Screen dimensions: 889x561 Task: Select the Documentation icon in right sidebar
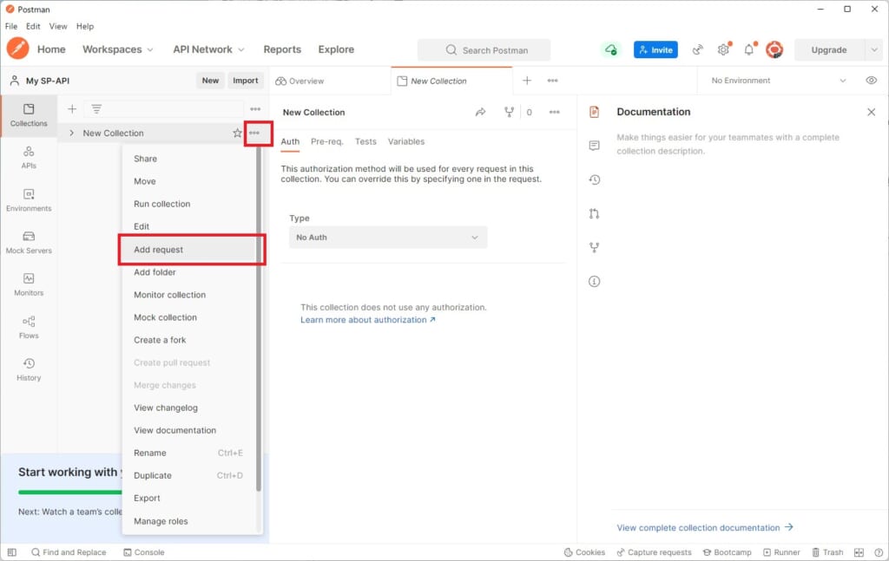(x=594, y=112)
